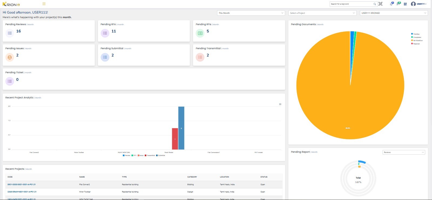Click the Pending Issues bug icon

(10, 57)
